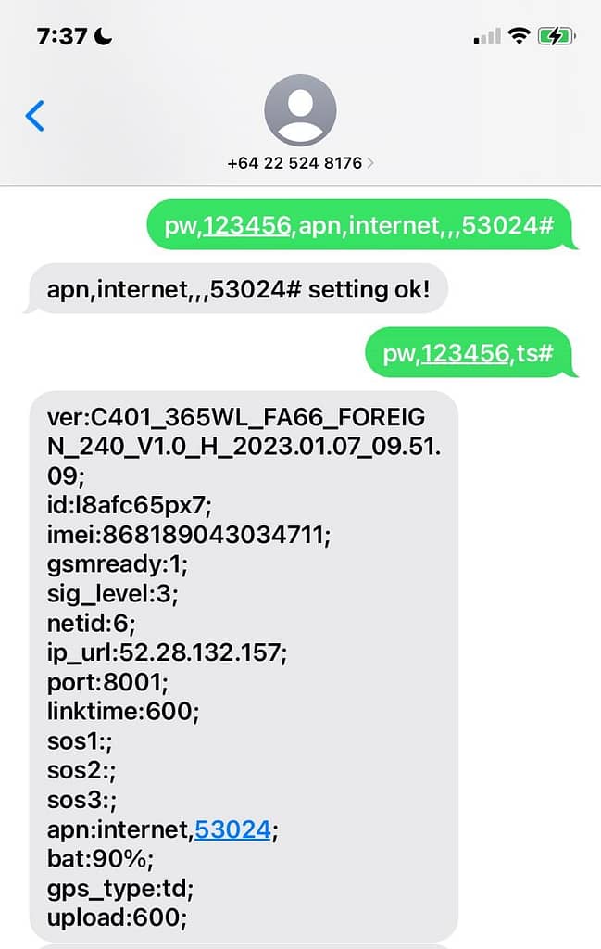Tap the ip_url:52.28.132.157 text
Viewport: 601px width, 949px height.
[x=167, y=652]
